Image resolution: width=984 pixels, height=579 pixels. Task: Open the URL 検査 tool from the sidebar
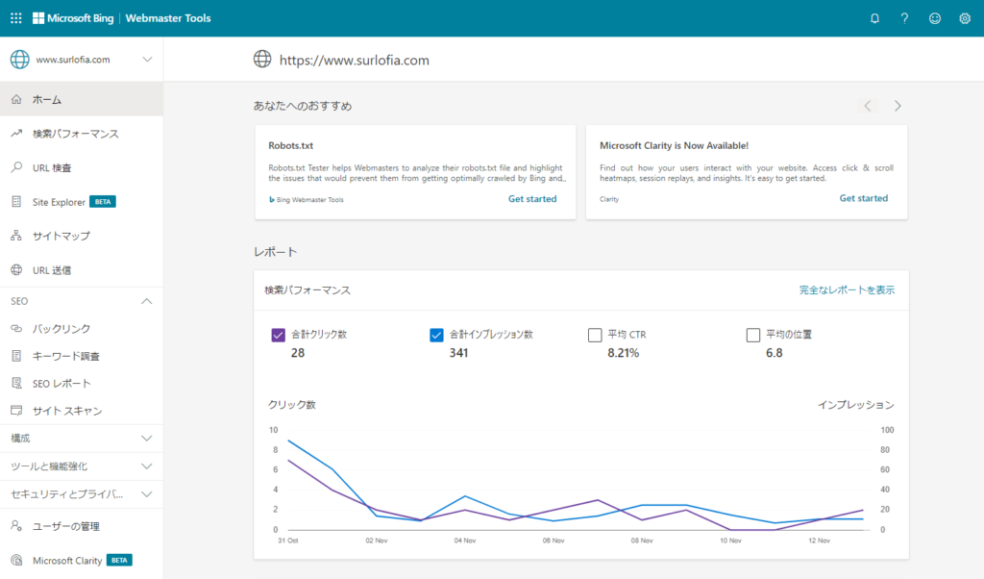tap(53, 167)
